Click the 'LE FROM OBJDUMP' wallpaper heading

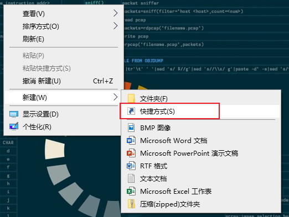click(x=143, y=61)
